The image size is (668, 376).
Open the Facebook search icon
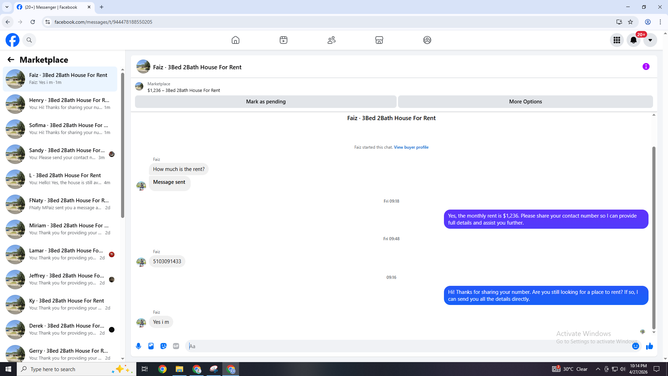pos(29,40)
